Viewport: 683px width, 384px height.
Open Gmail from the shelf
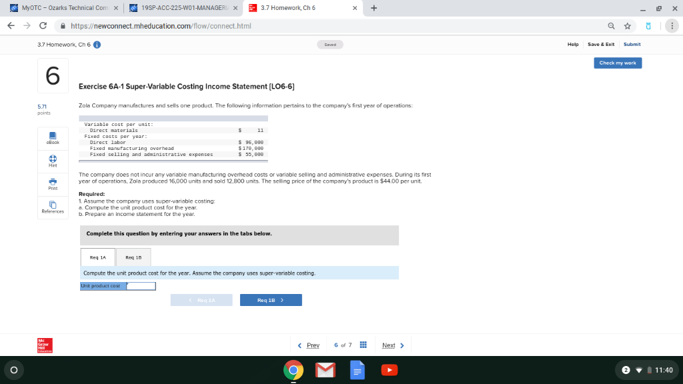(x=325, y=370)
